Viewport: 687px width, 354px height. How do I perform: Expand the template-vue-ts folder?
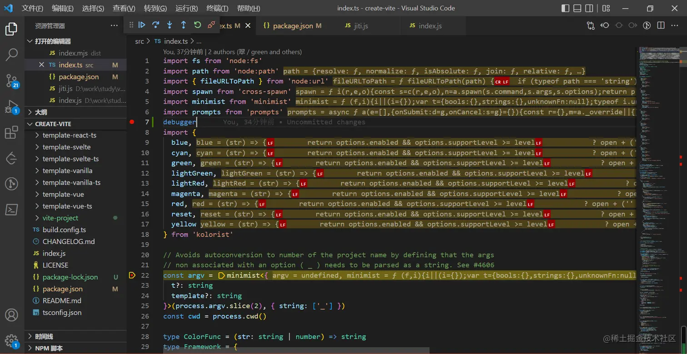[75, 206]
